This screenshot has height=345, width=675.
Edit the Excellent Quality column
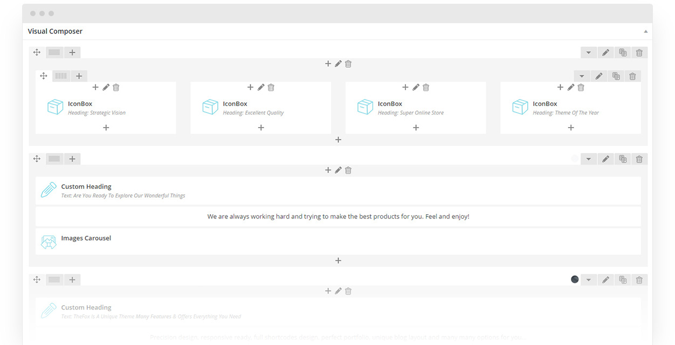[x=261, y=87]
